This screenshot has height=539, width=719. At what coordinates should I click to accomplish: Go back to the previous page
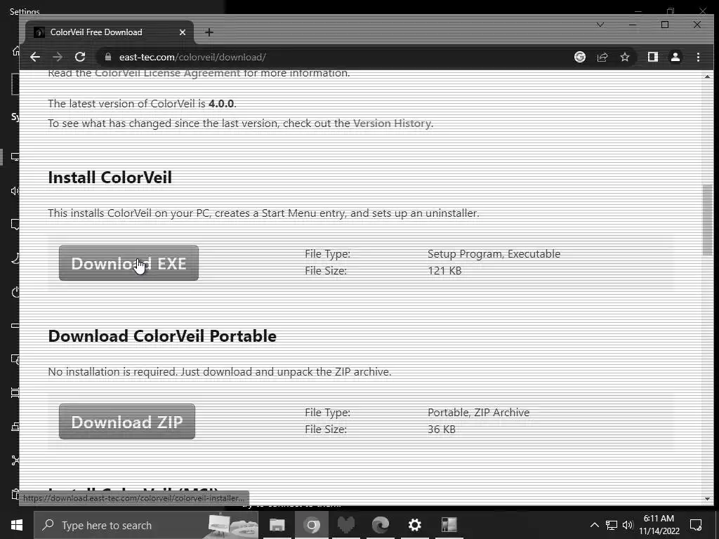click(x=35, y=57)
